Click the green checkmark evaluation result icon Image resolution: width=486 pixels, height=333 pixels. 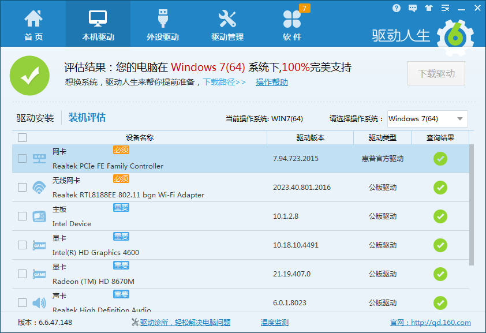coord(29,76)
